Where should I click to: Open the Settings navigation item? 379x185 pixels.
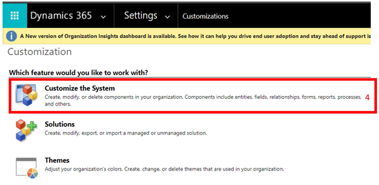[x=140, y=16]
